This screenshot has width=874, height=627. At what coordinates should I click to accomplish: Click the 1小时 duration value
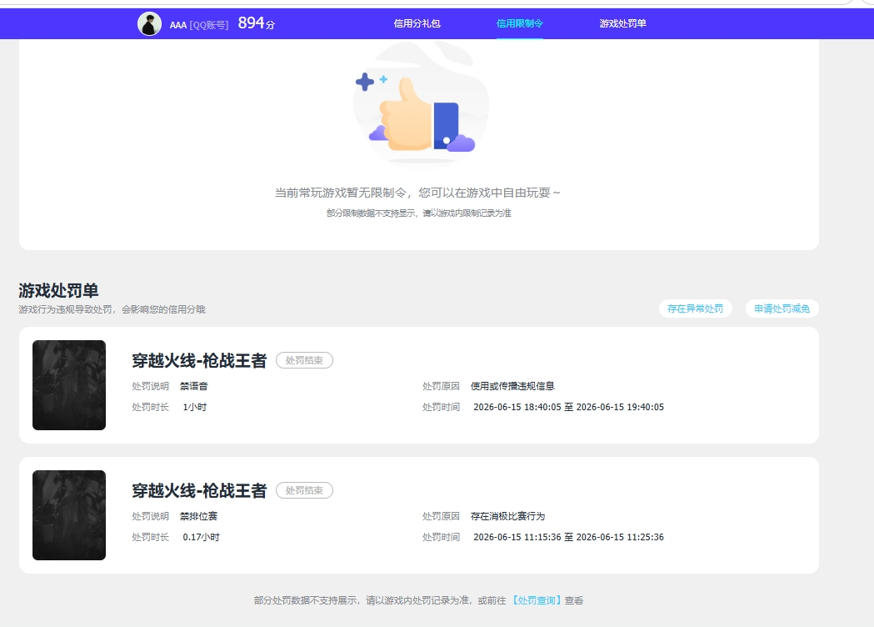[x=194, y=407]
